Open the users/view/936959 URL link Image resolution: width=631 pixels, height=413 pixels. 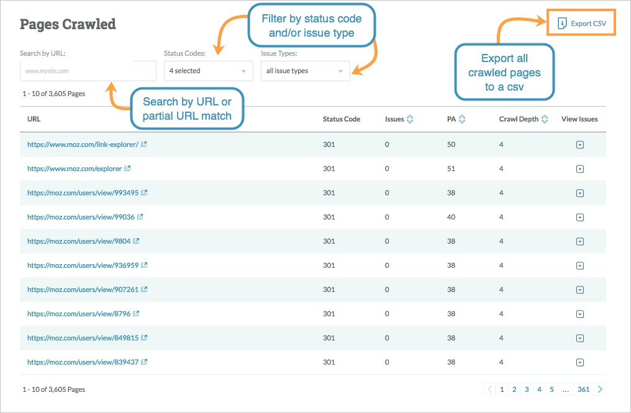83,265
